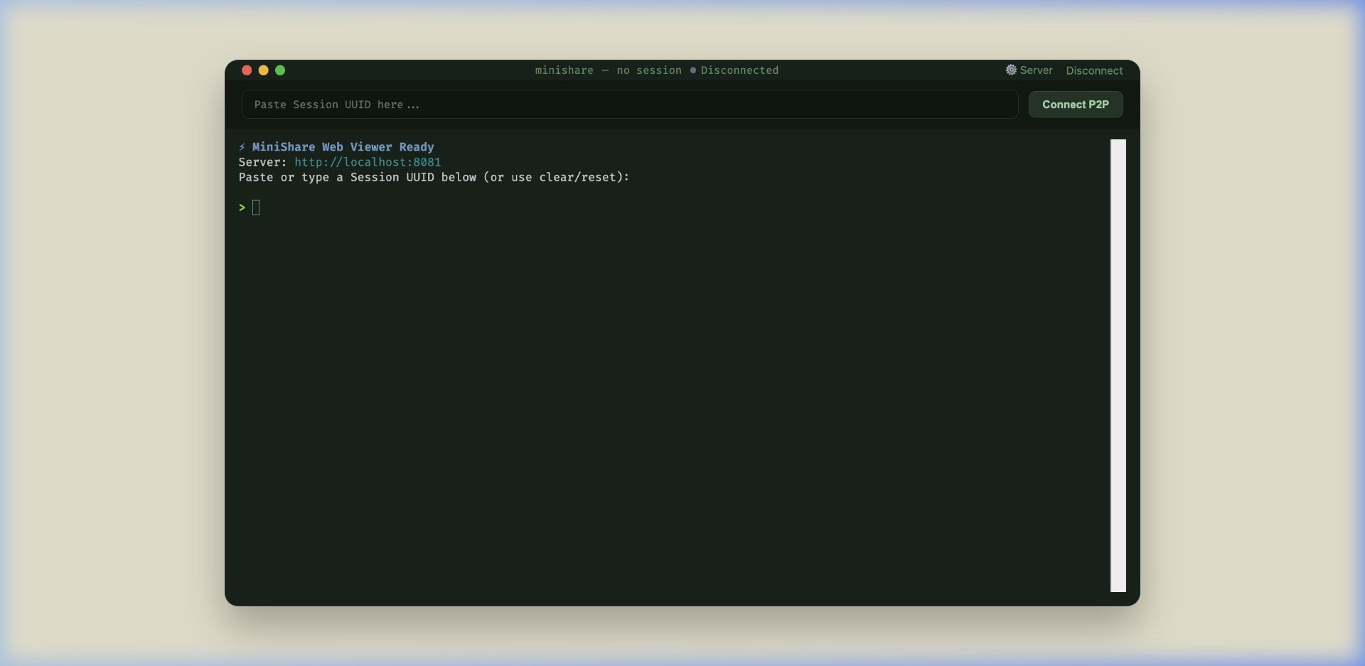Viewport: 1365px width, 666px height.
Task: Click the lightning bolt icon beside MiniShare
Action: [x=242, y=147]
